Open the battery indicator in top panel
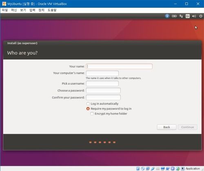The width and height of the screenshot is (204, 171). pos(174,16)
